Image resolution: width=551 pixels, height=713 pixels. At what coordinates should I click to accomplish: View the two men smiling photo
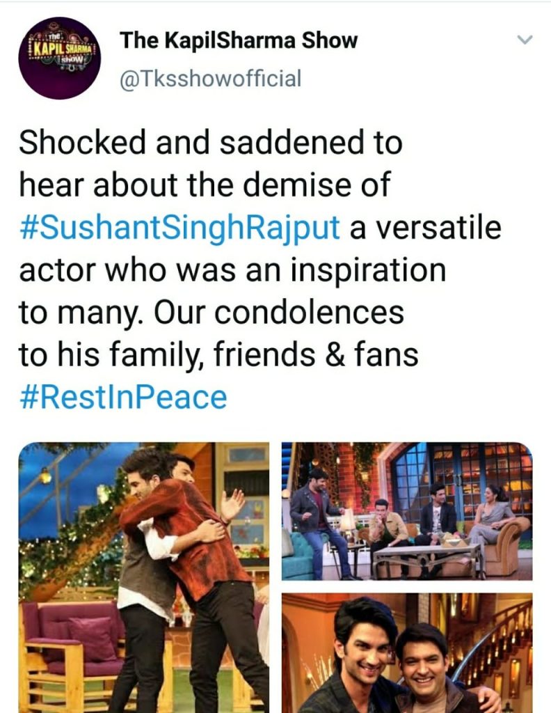point(407,653)
